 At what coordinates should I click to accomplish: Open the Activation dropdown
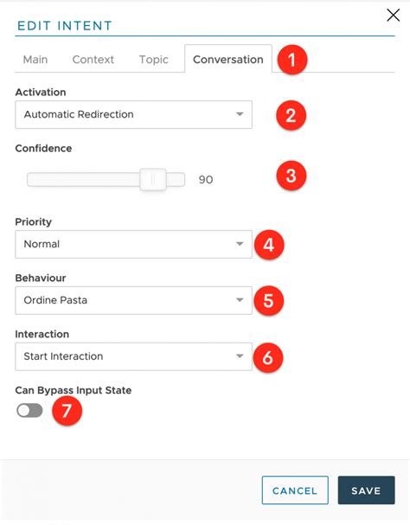(134, 114)
